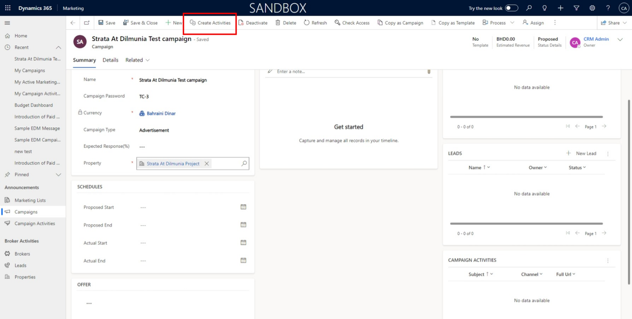Viewport: 632px width, 319px height.
Task: Open the app launcher waffle icon
Action: tap(8, 8)
